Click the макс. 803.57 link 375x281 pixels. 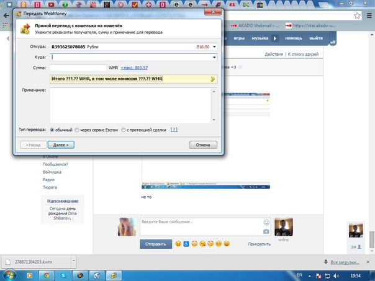coord(134,68)
